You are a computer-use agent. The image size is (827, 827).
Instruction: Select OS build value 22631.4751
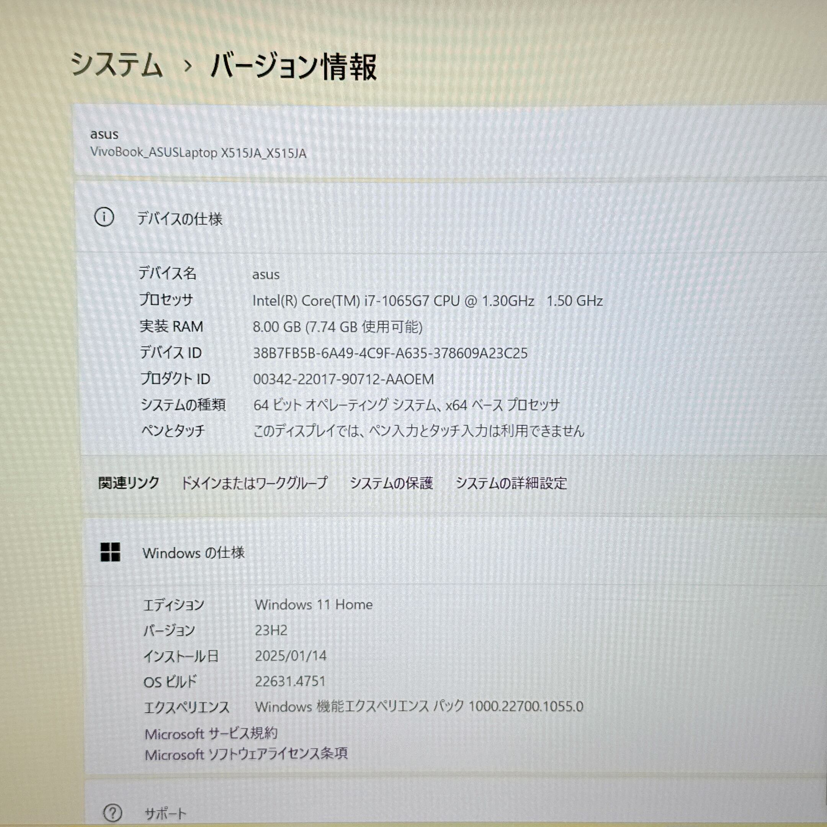[x=290, y=681]
